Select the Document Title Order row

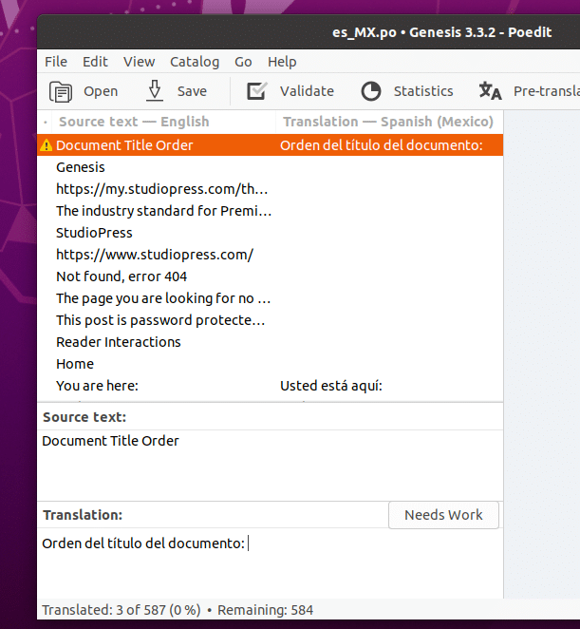271,145
